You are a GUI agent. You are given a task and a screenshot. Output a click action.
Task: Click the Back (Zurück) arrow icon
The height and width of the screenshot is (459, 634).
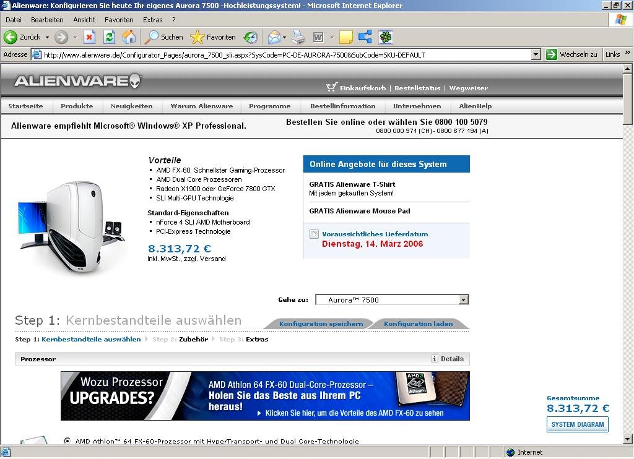point(11,37)
